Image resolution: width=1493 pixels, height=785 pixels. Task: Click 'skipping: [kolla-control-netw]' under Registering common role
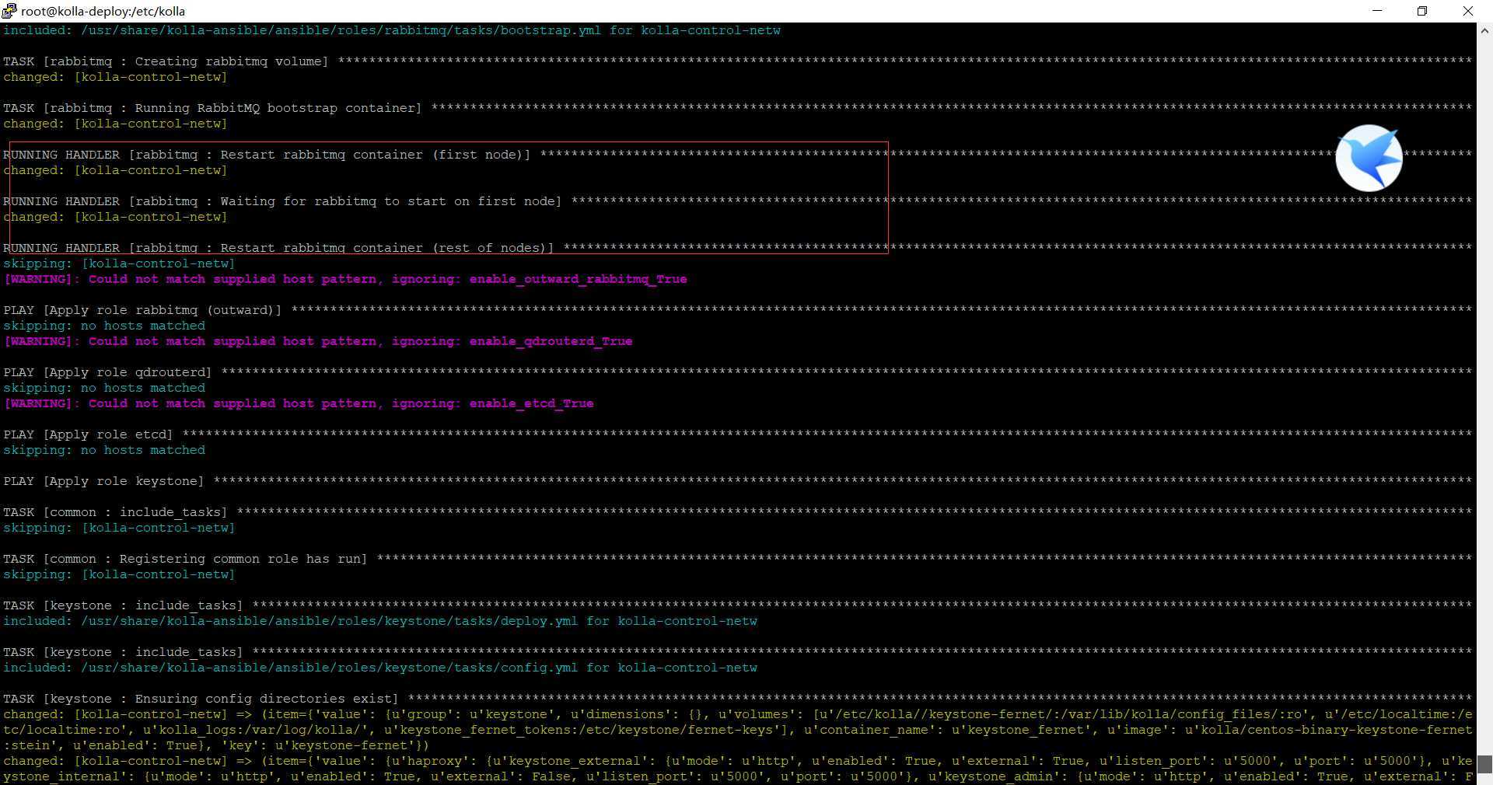click(119, 574)
